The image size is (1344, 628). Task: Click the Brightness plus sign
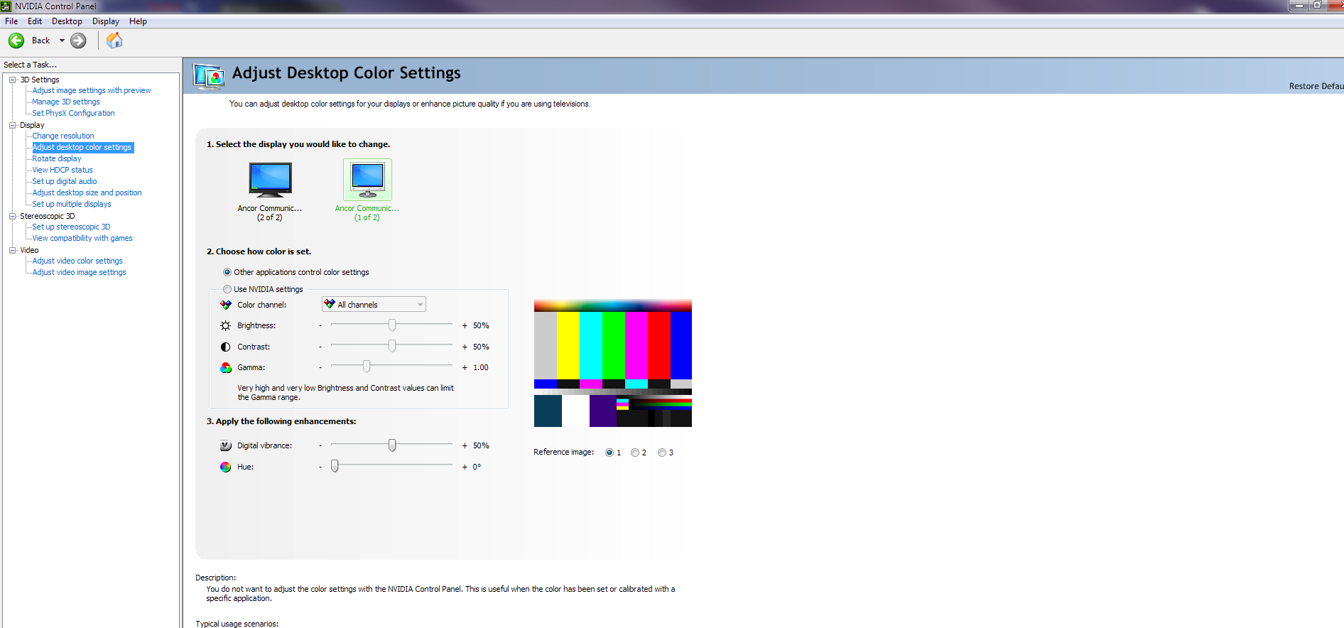[x=465, y=325]
